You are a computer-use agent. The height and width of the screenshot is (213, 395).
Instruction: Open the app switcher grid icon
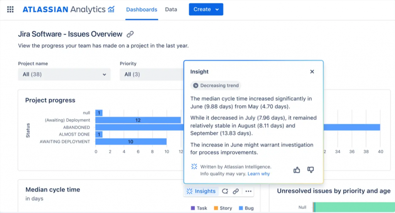coord(10,10)
